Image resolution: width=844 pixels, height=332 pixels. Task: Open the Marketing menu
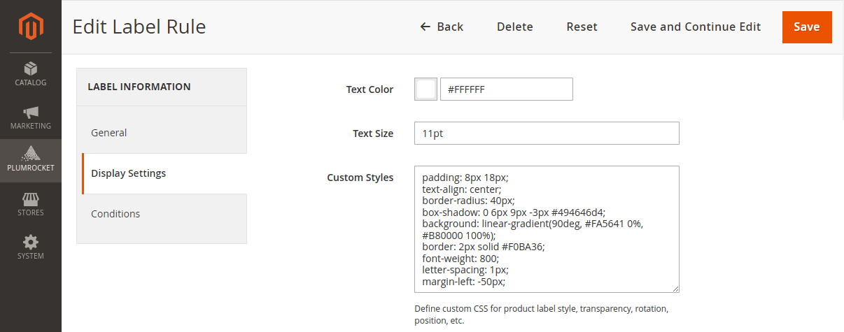point(30,117)
